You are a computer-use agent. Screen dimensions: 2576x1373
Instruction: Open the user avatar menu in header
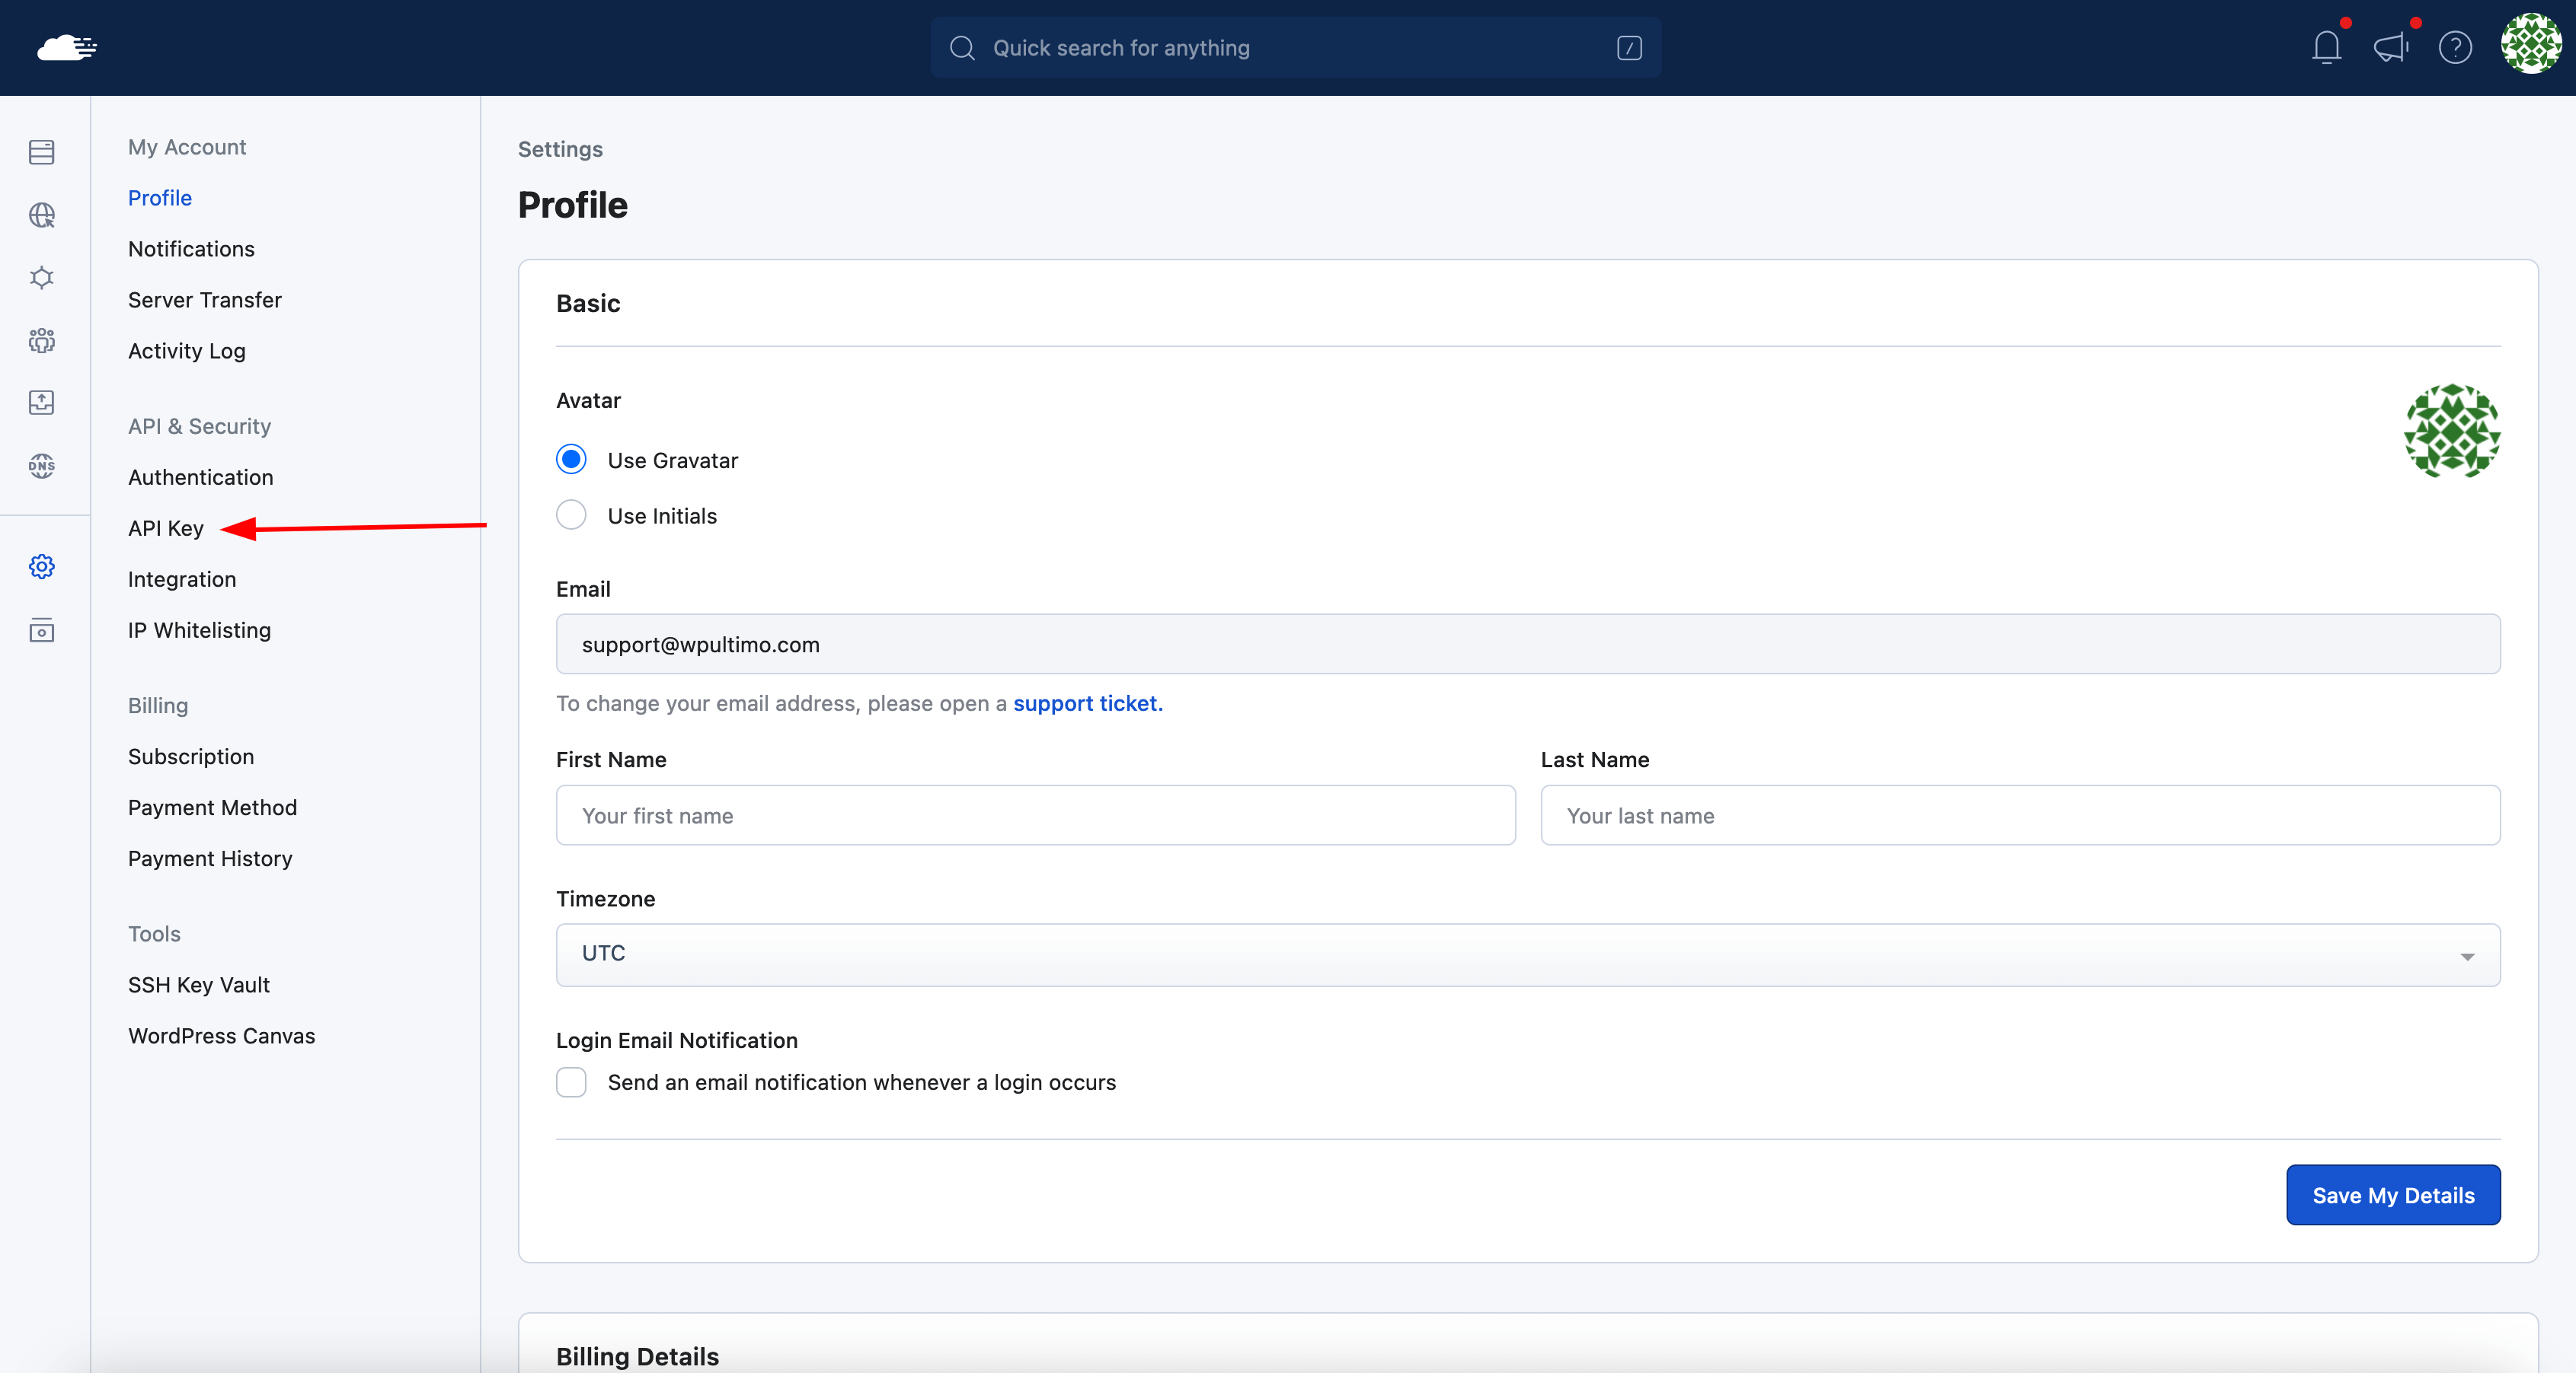tap(2531, 44)
